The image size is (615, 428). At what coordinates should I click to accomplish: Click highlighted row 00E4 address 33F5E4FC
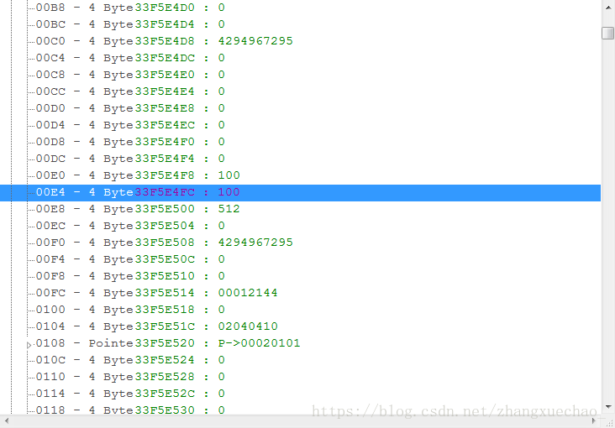(300, 192)
